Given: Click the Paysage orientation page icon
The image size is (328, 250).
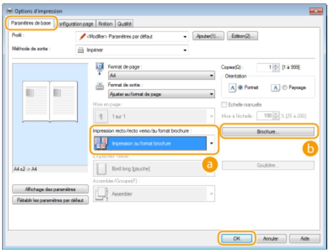Looking at the screenshot, I should click(275, 88).
